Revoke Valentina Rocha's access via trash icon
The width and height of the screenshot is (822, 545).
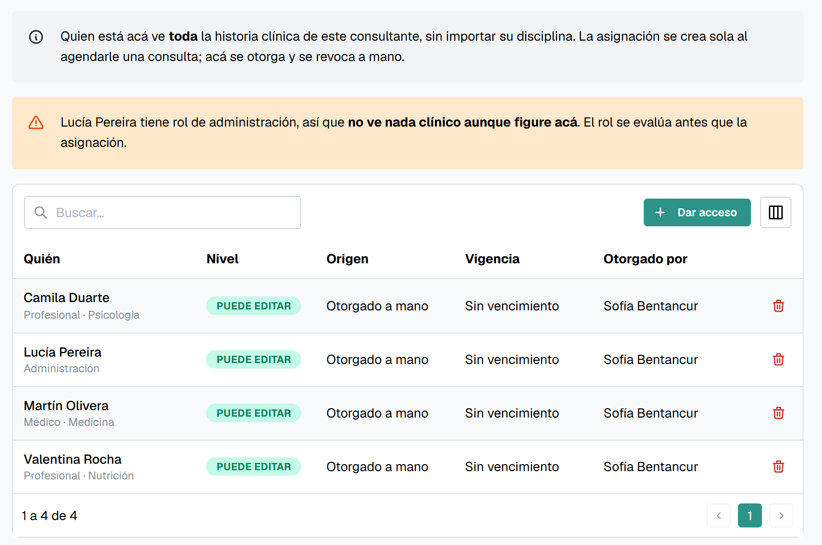coord(778,466)
